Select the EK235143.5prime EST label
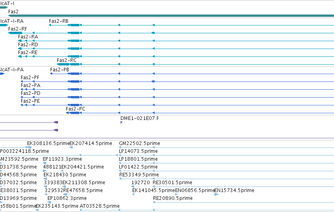 [57, 206]
